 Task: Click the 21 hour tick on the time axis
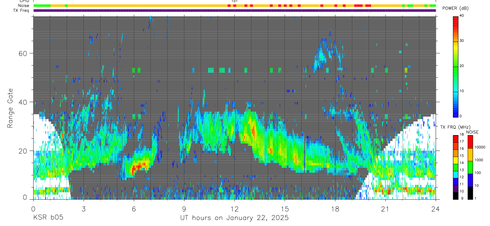click(385, 209)
